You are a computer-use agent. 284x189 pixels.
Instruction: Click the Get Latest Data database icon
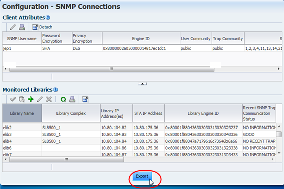point(22,99)
